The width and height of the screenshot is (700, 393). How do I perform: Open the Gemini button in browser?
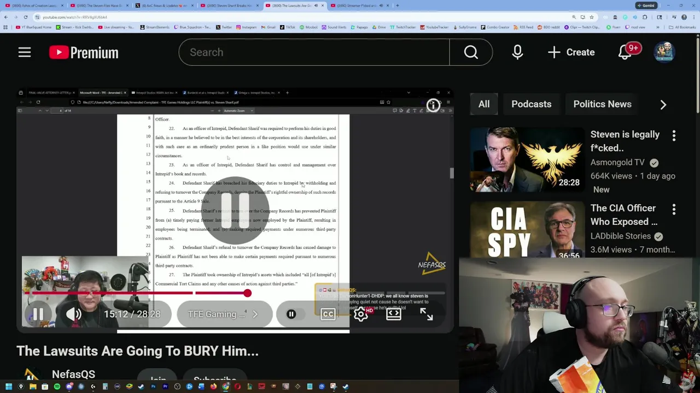tap(646, 5)
